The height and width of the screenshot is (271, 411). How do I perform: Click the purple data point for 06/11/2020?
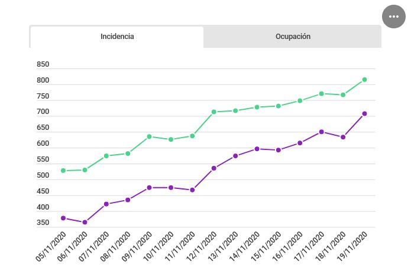[85, 223]
